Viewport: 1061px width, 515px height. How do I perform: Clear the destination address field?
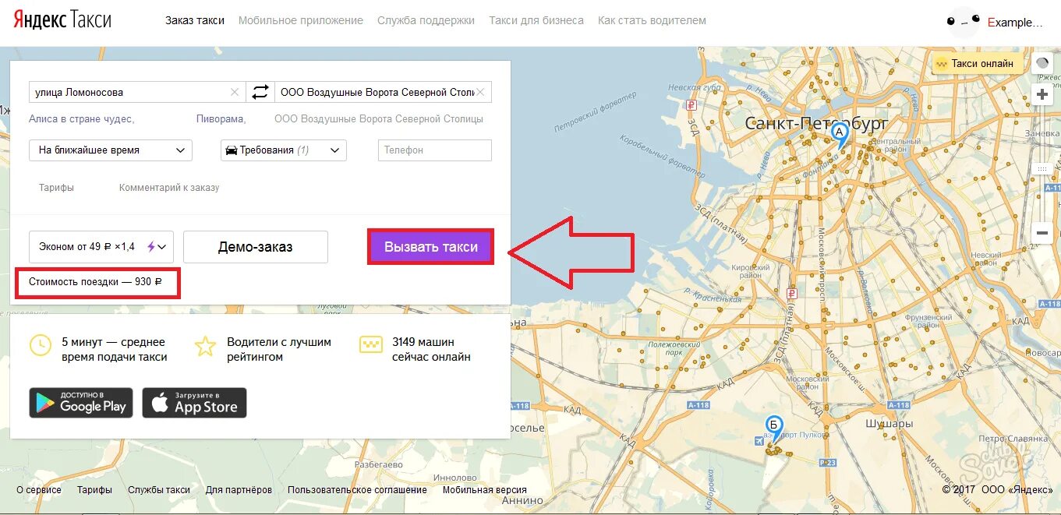481,92
